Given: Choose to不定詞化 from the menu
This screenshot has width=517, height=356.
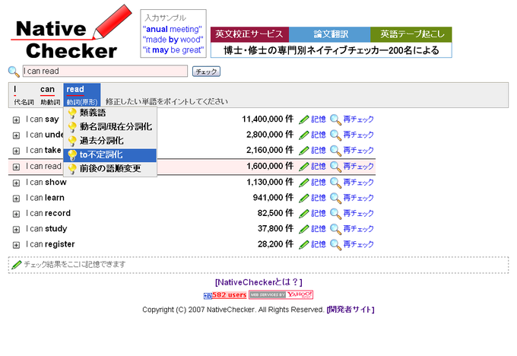Looking at the screenshot, I should click(110, 154).
